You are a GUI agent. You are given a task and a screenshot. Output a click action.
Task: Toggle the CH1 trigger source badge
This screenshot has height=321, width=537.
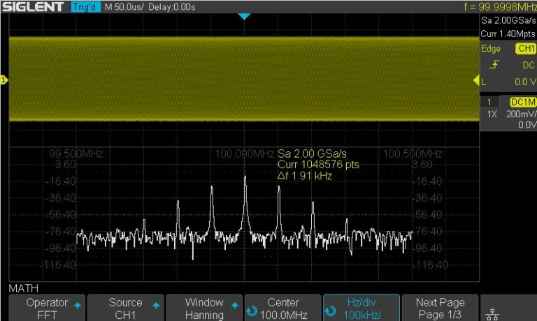click(524, 49)
